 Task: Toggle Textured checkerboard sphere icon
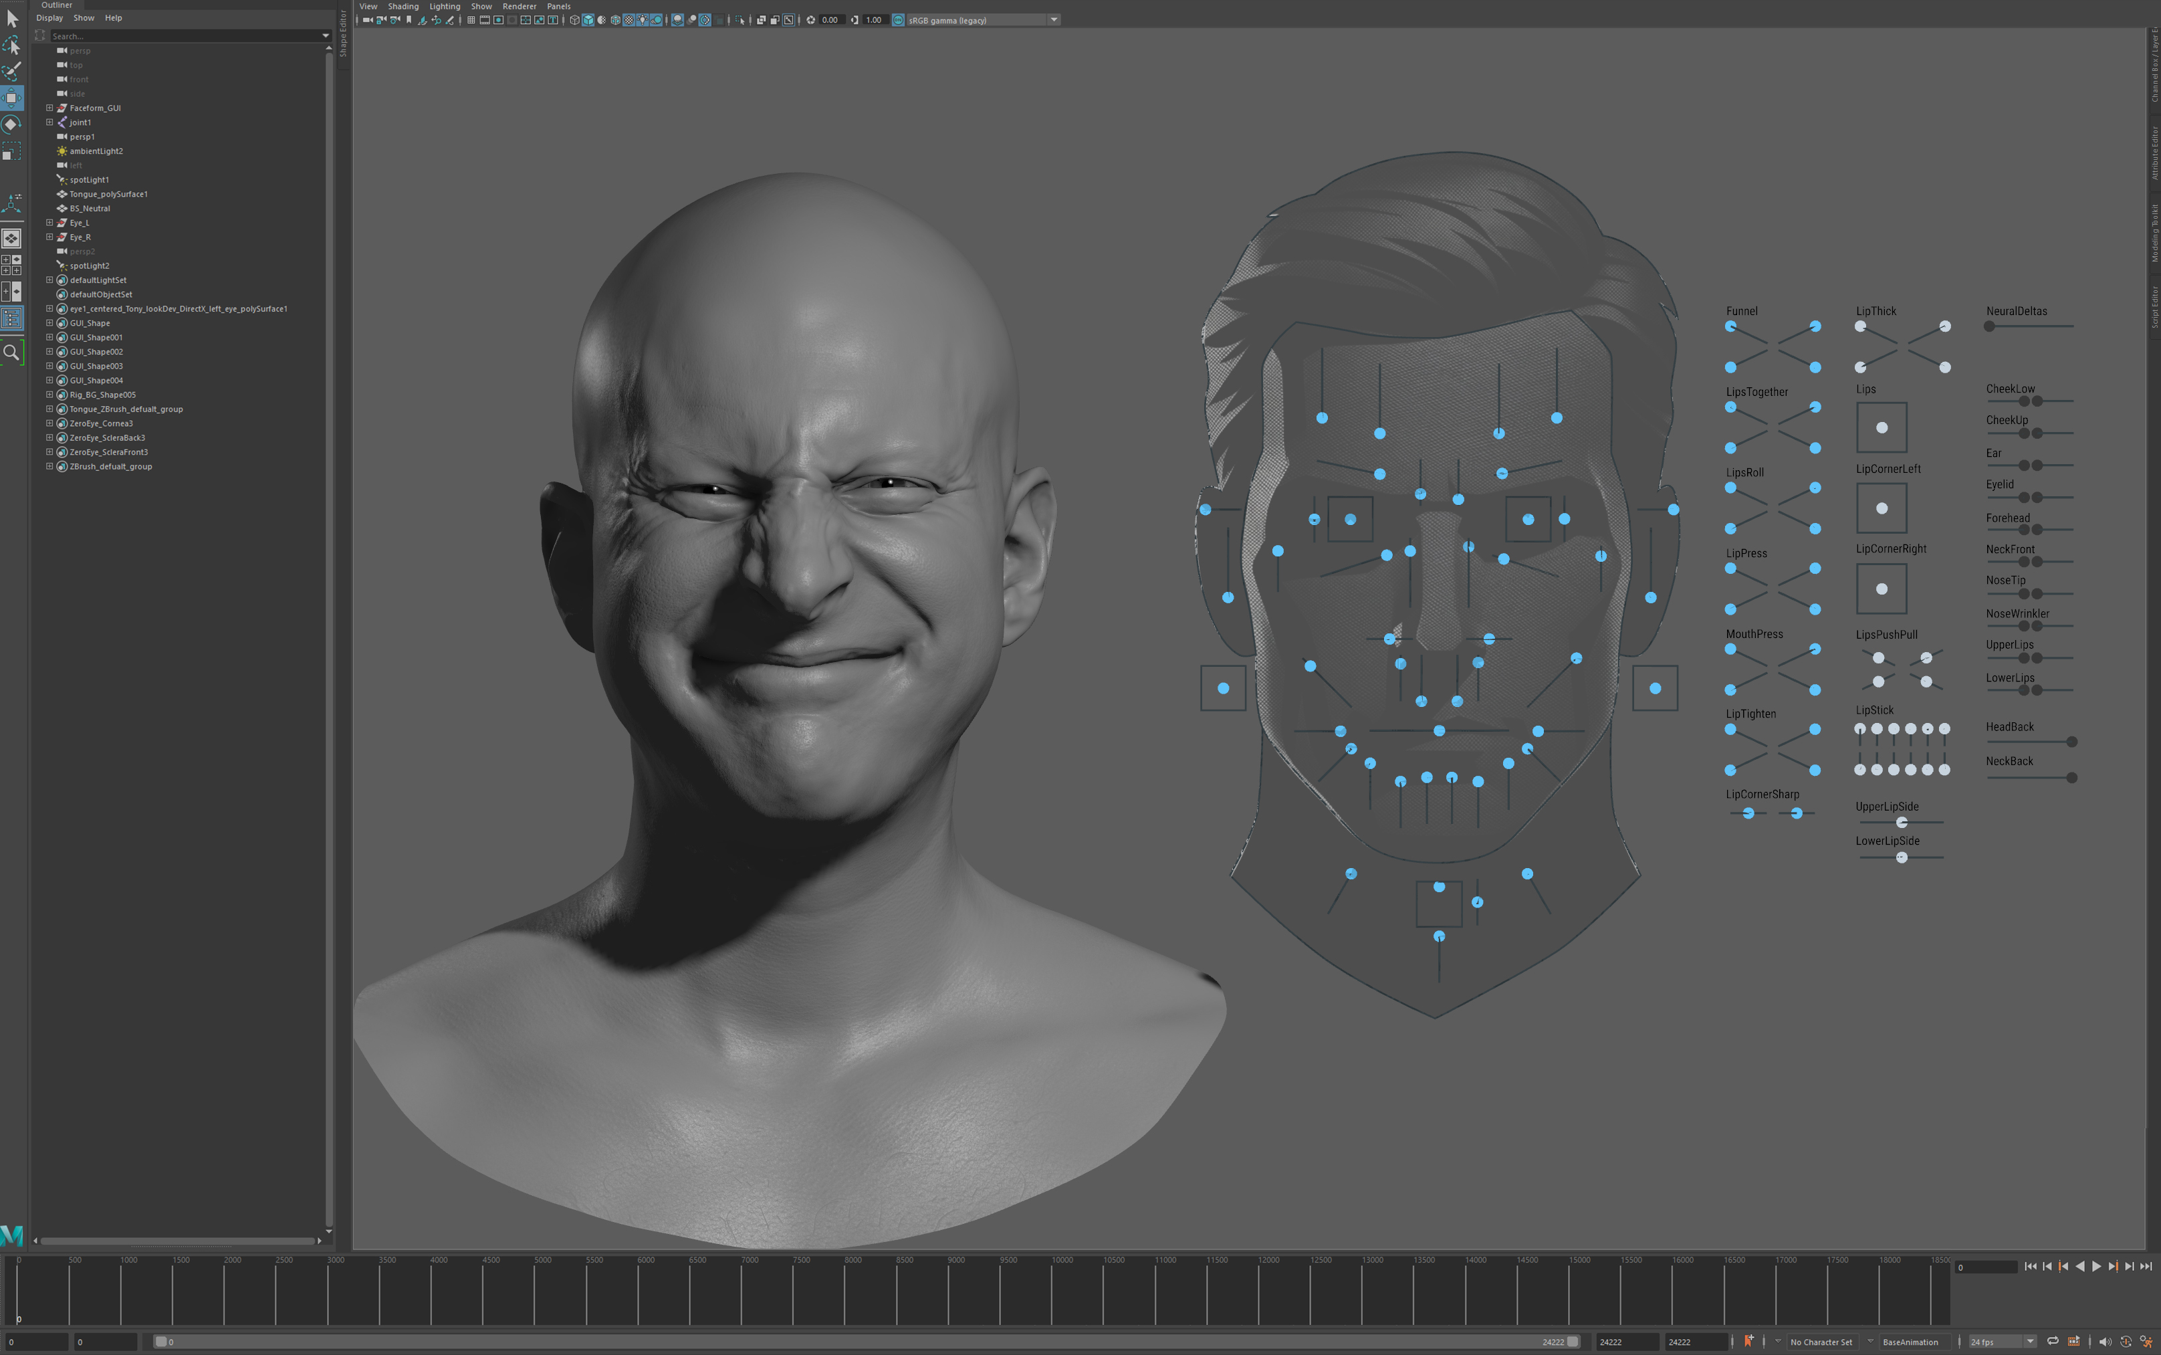[x=629, y=19]
